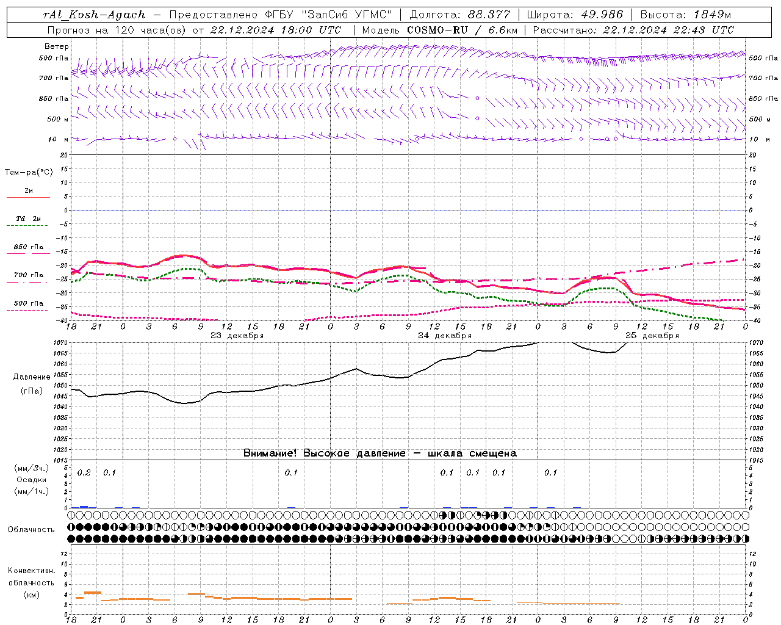
Task: Click the 10 м wind level label beside Ветер
Action: [59, 139]
